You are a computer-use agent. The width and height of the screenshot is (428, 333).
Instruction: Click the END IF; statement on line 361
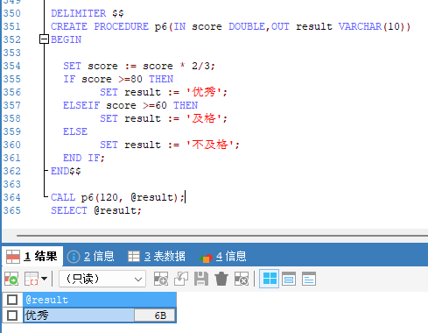click(x=84, y=158)
